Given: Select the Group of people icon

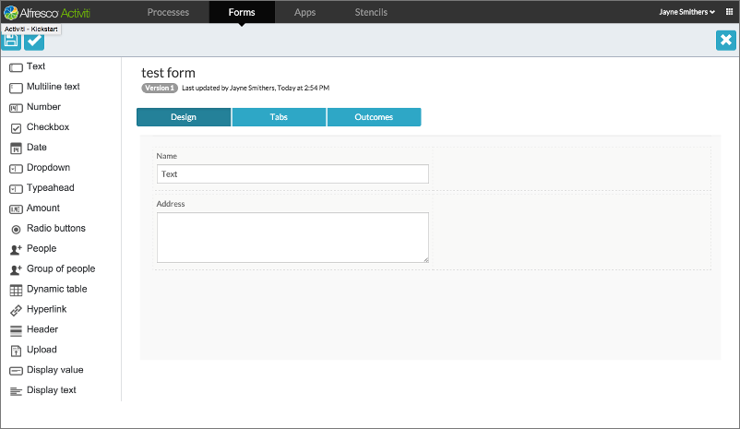Looking at the screenshot, I should 16,269.
